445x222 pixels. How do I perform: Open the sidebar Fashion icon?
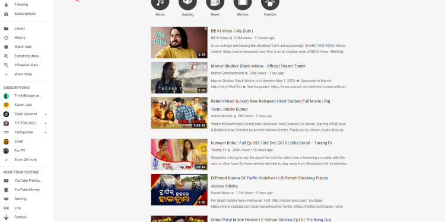(x=6, y=217)
